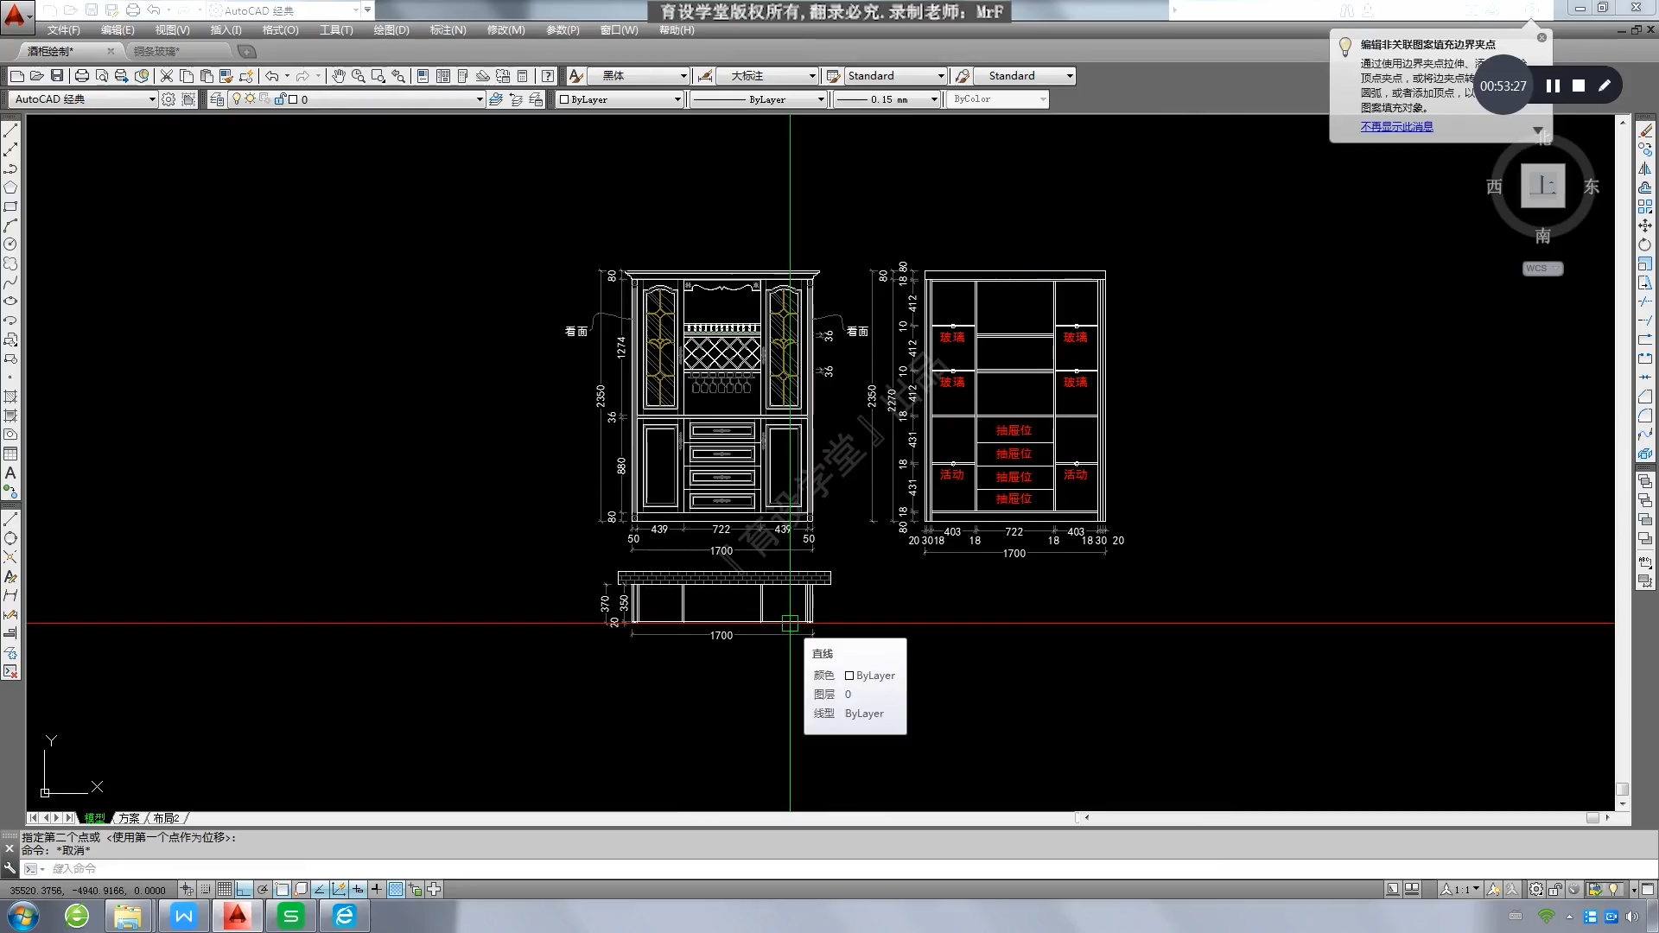This screenshot has height=933, width=1659.
Task: Click Text Style icon beside 黑体
Action: click(x=576, y=76)
